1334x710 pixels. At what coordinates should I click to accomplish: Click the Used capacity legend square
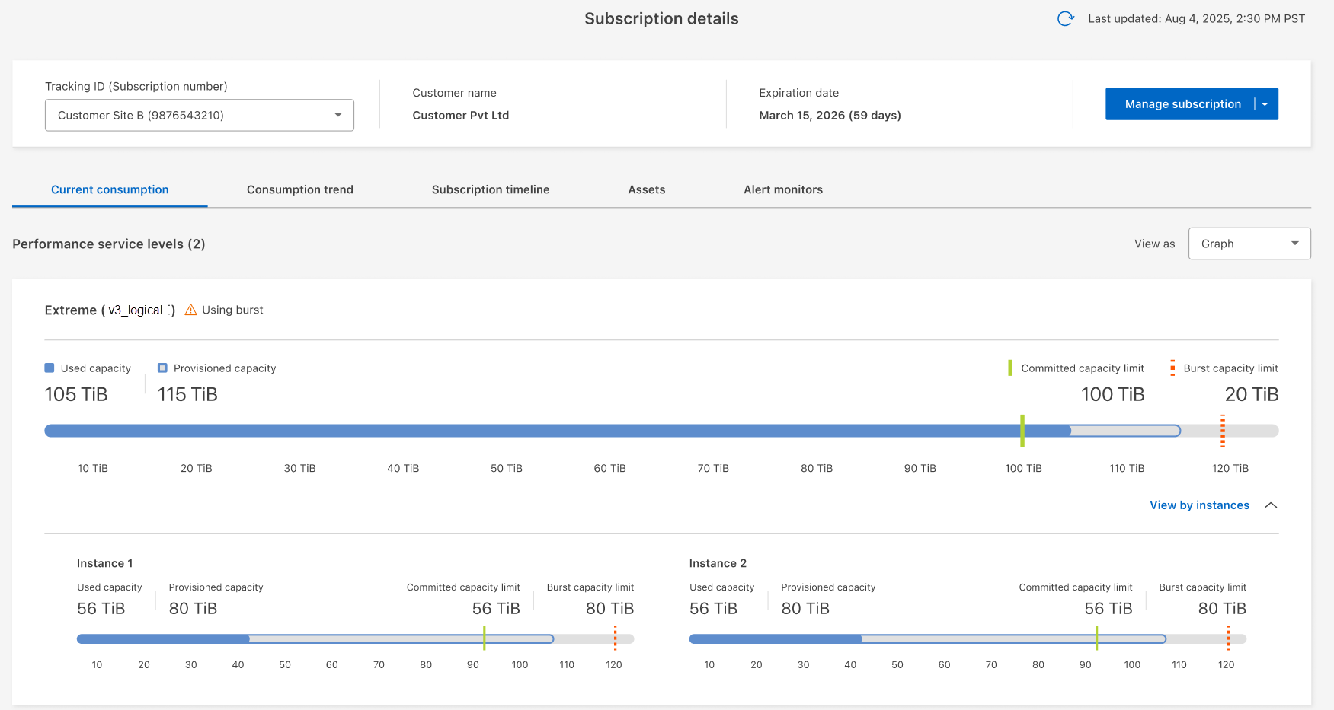point(50,368)
